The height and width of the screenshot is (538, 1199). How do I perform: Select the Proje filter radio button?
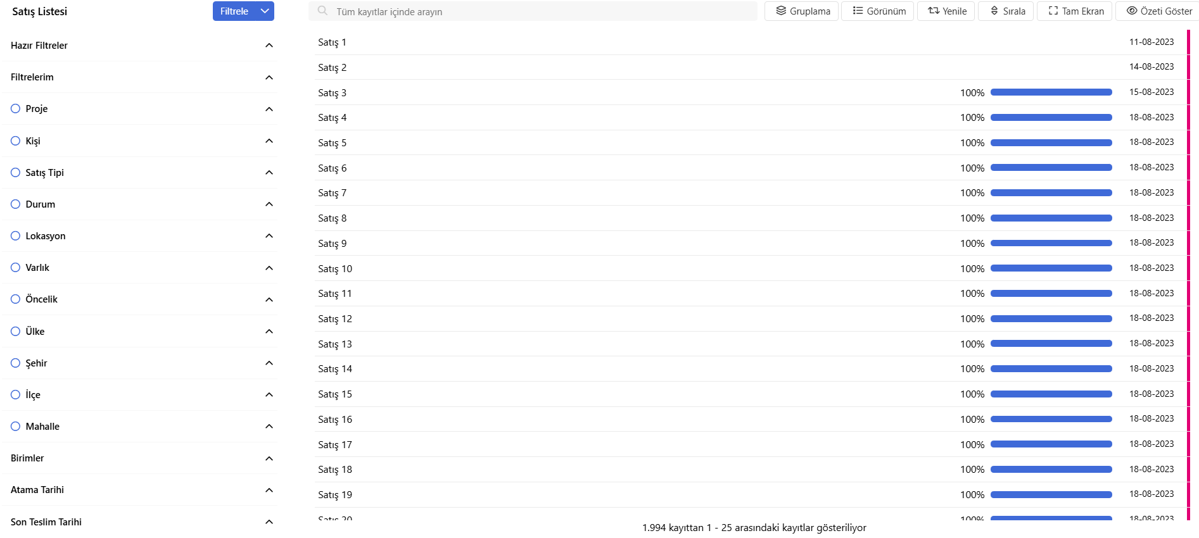[16, 109]
